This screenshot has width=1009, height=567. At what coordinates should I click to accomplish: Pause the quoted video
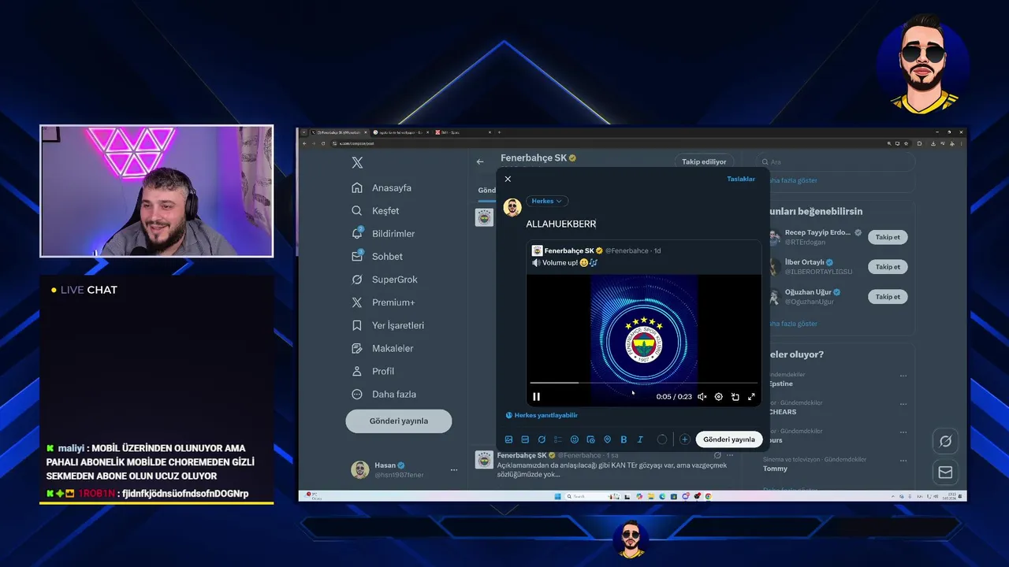click(537, 397)
